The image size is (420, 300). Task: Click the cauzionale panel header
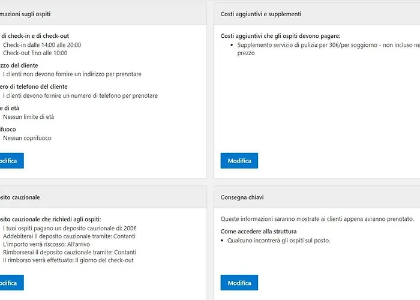click(x=20, y=197)
